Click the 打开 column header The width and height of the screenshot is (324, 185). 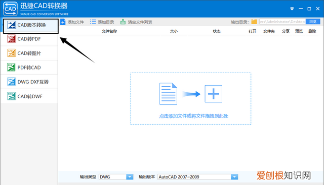(x=253, y=31)
